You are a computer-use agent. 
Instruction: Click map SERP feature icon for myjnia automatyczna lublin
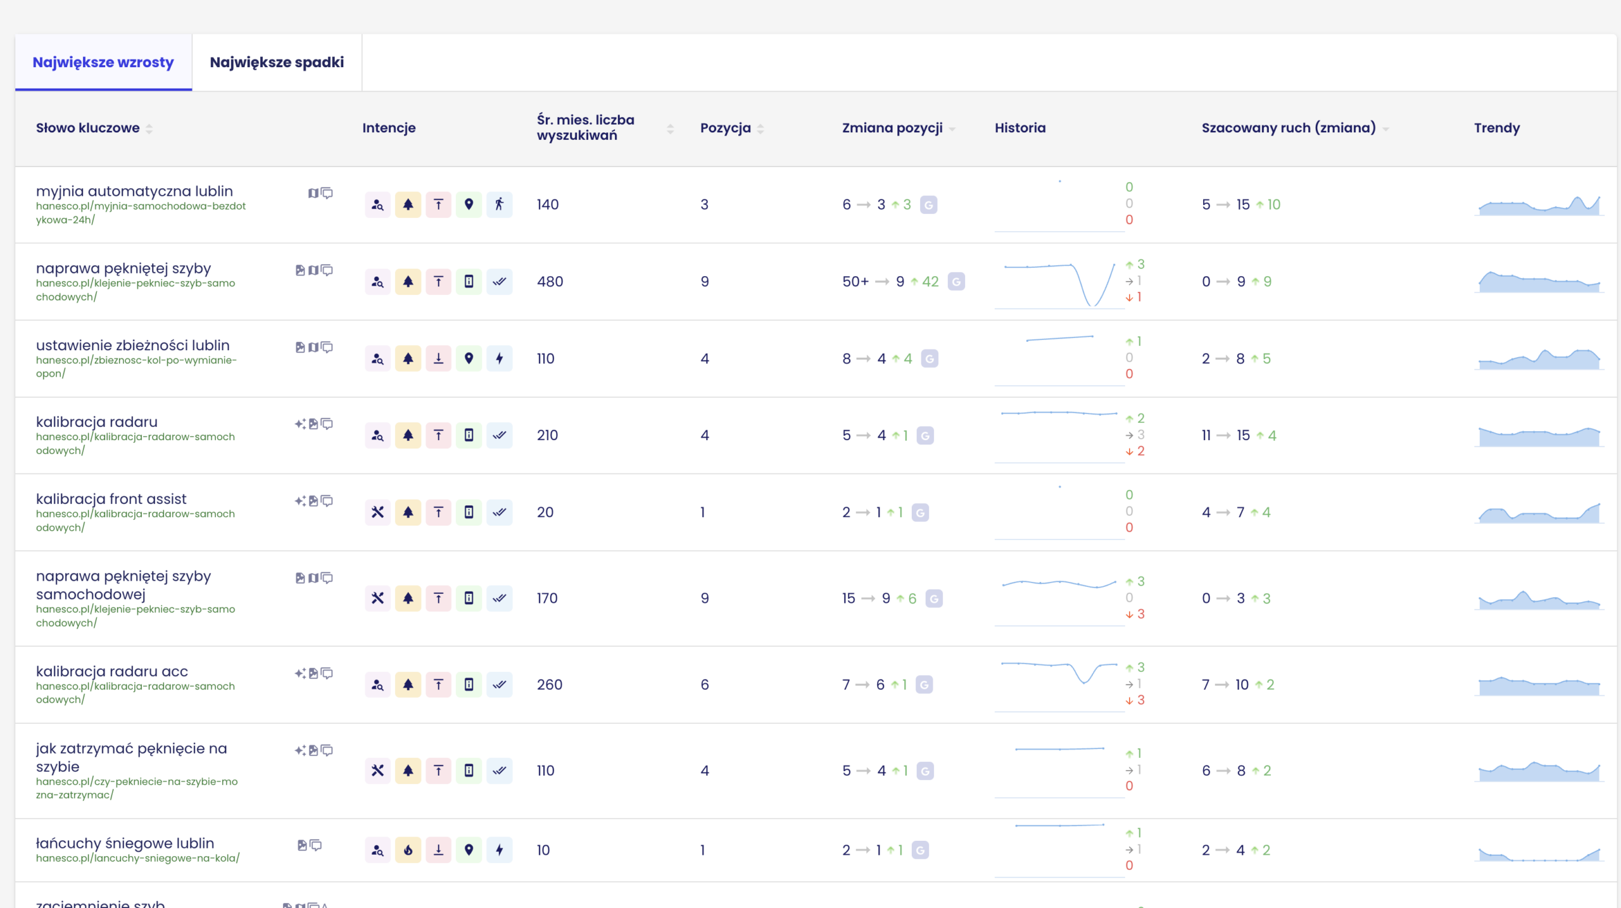click(x=313, y=193)
